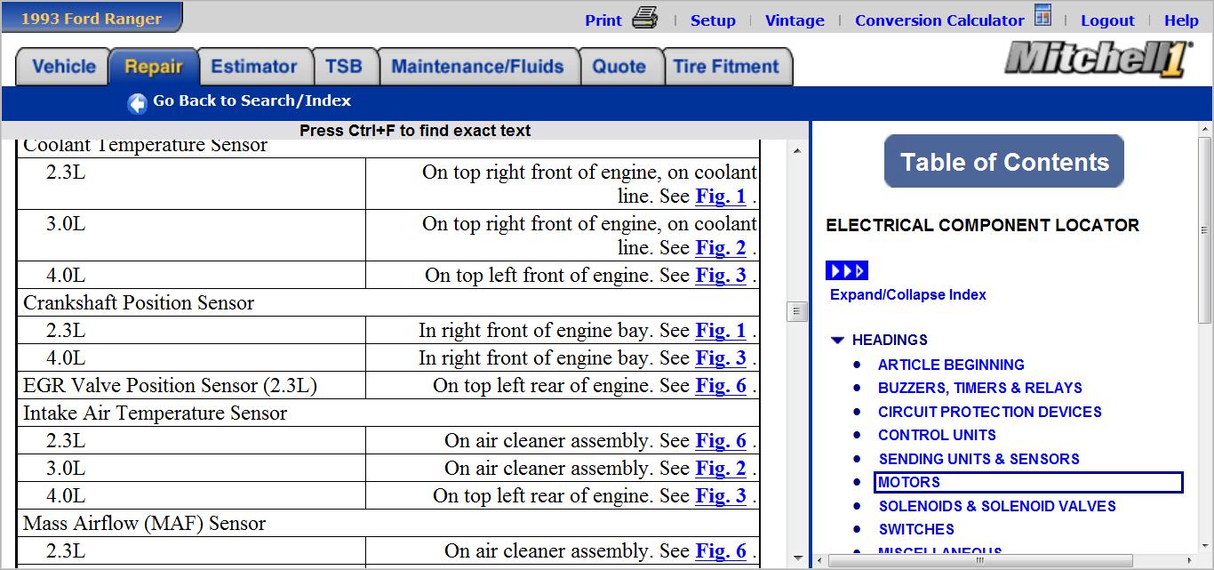
Task: Open Fig. 3 for Coolant Sensor 4.0L
Action: 721,276
